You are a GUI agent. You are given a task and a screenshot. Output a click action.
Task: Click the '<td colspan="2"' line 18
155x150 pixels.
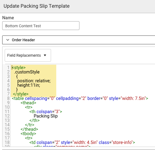[82, 142]
